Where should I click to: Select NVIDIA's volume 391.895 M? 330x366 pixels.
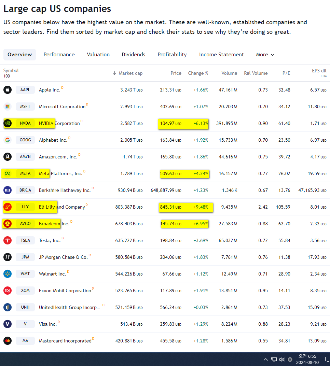pyautogui.click(x=227, y=123)
